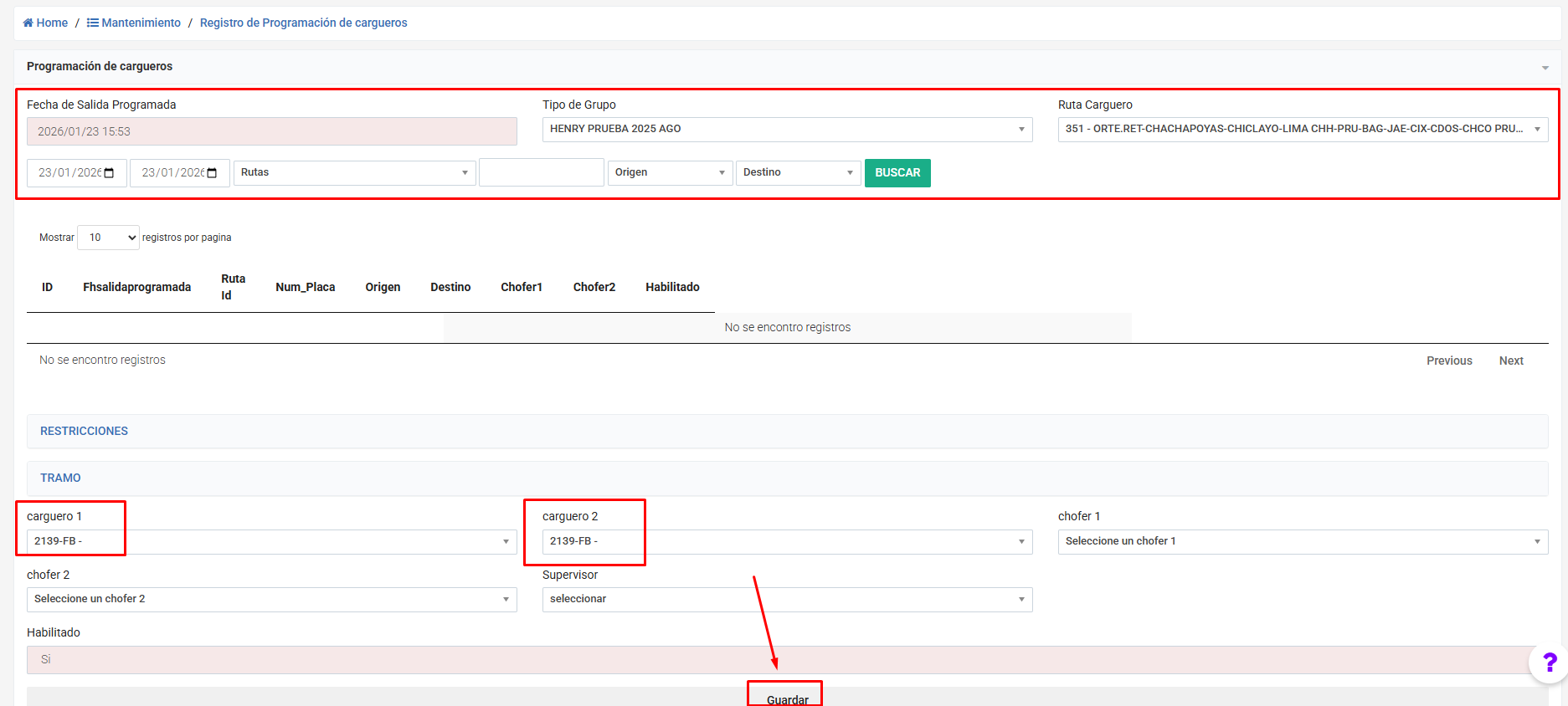Click the Guardar button
This screenshot has height=706, width=1568.
point(787,698)
